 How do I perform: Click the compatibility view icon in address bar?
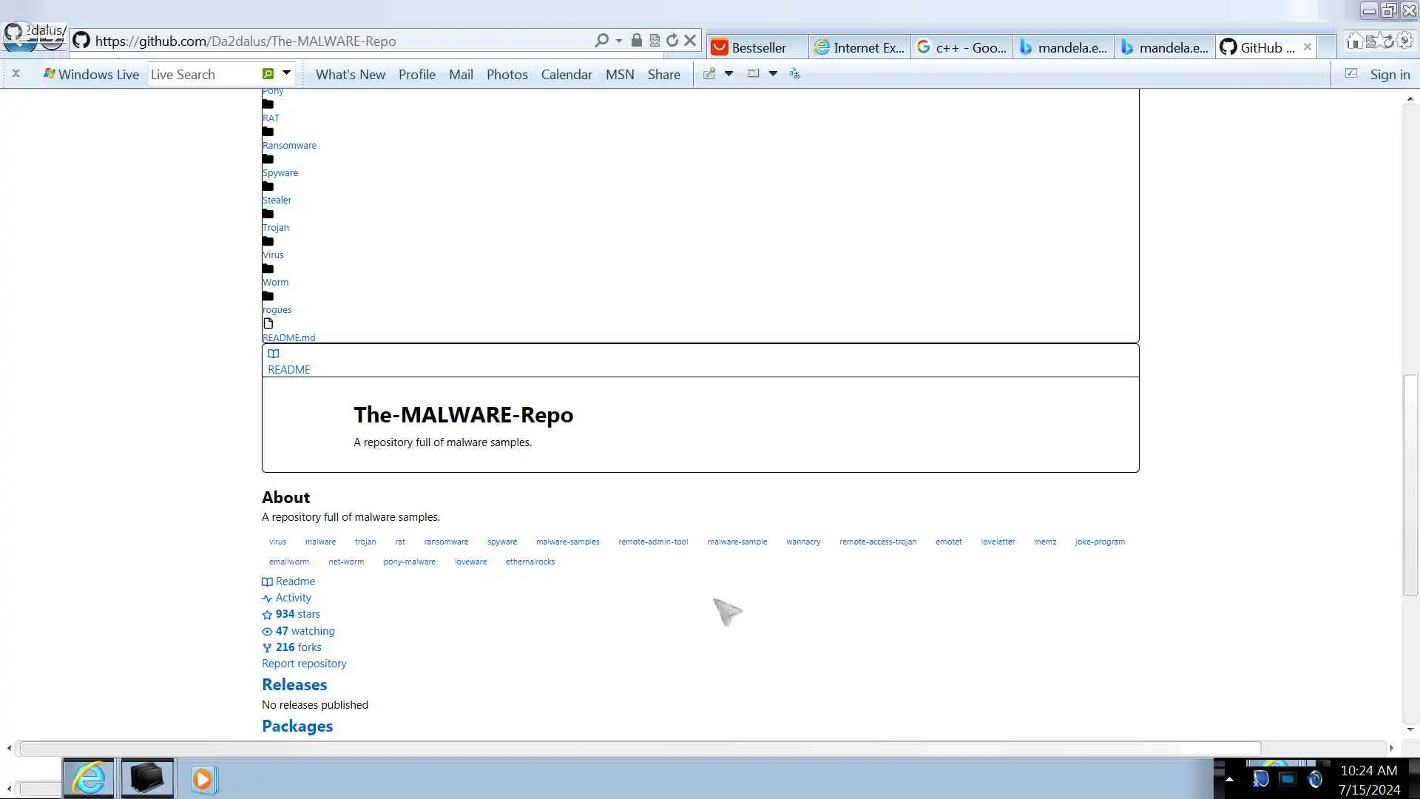coord(655,41)
